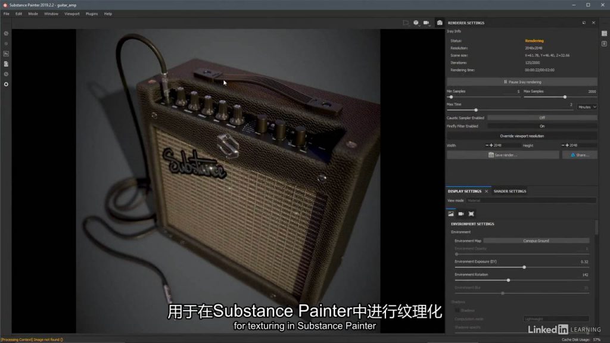Click the Environment Exposure slider handle
This screenshot has width=610, height=343.
click(524, 267)
